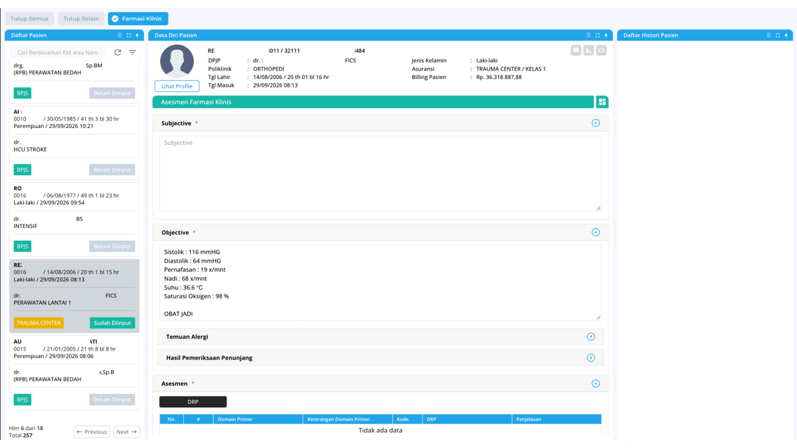Click the chat alert icon in patient data
The width and height of the screenshot is (797, 448).
pyautogui.click(x=576, y=50)
